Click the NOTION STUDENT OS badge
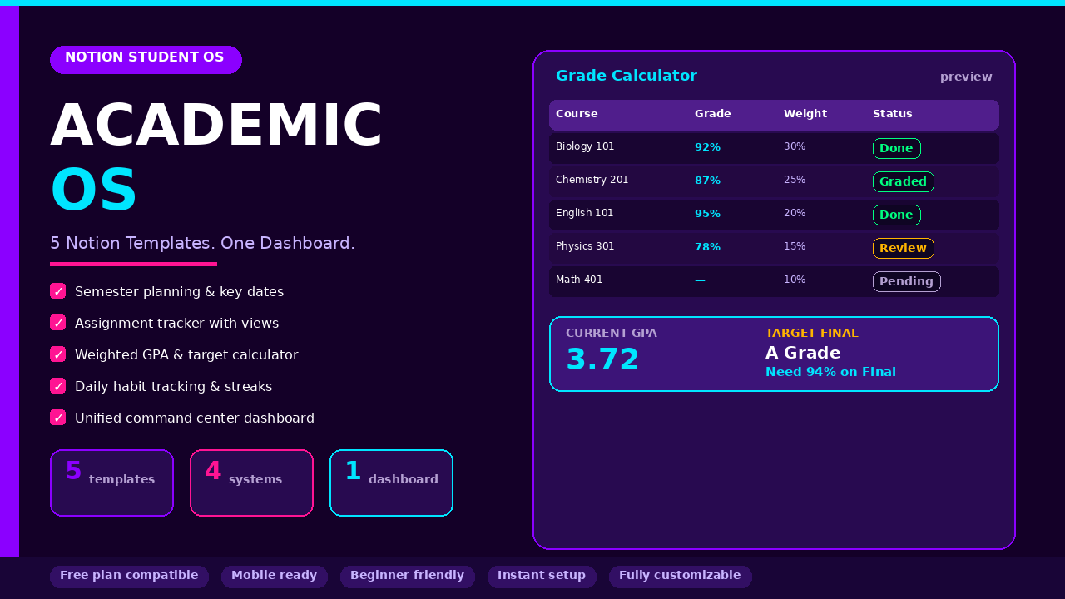 (146, 60)
